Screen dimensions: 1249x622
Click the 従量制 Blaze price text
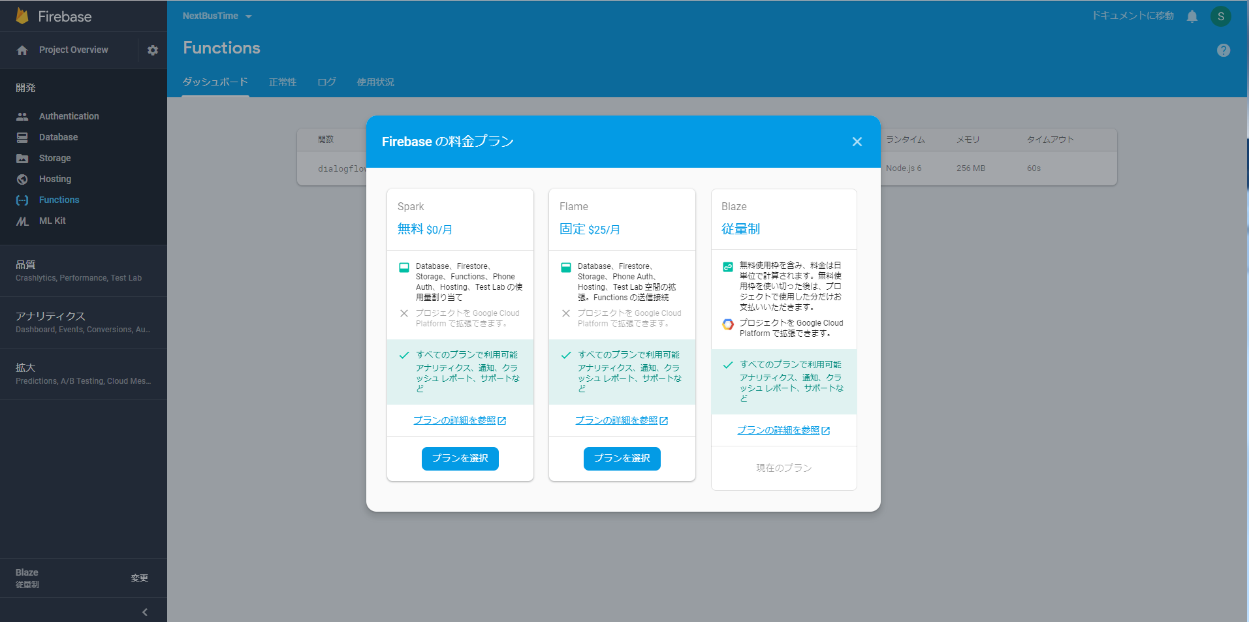[740, 229]
